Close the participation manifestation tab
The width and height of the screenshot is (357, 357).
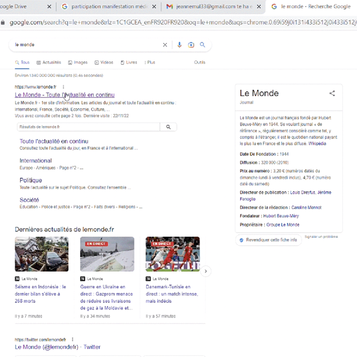[154, 7]
